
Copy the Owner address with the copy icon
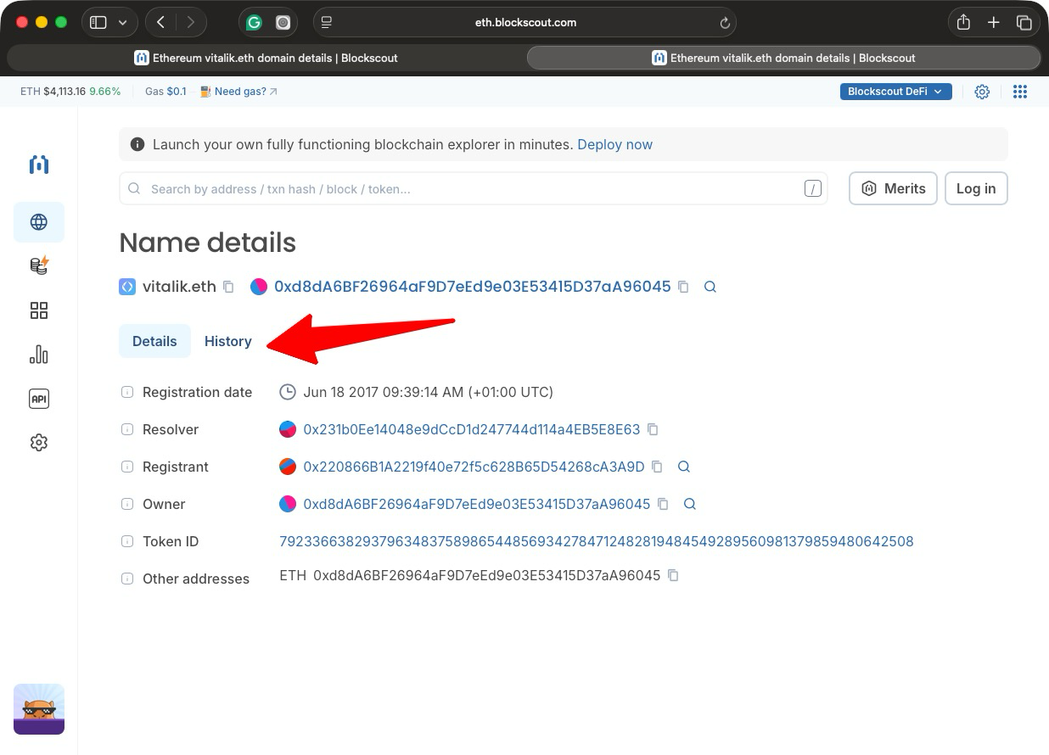click(x=663, y=504)
